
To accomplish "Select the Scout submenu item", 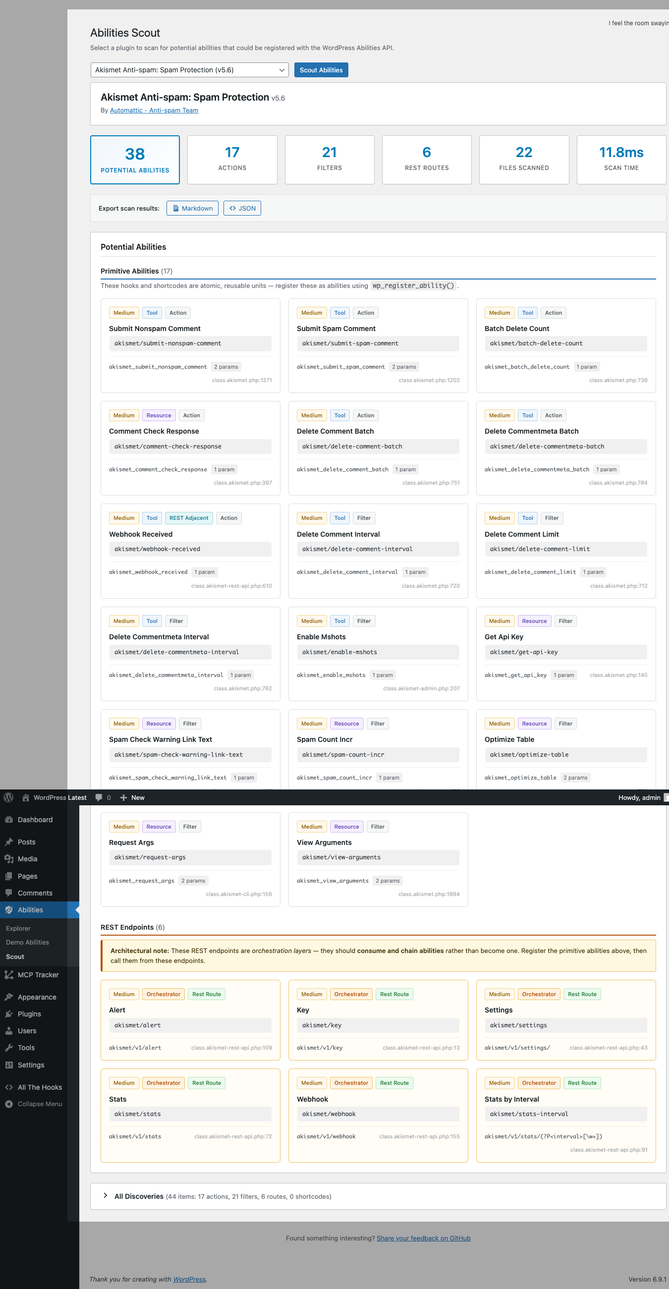I will click(15, 956).
